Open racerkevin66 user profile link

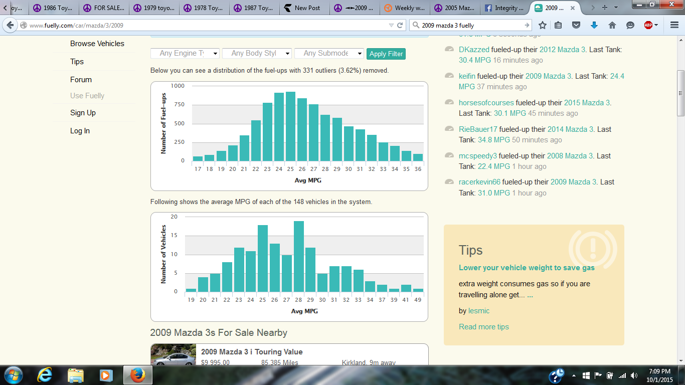point(479,182)
